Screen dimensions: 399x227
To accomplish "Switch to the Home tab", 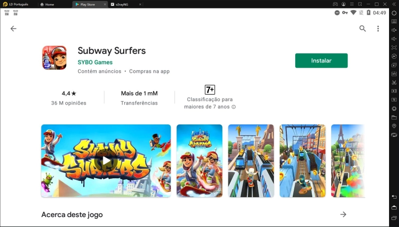I will pyautogui.click(x=49, y=4).
